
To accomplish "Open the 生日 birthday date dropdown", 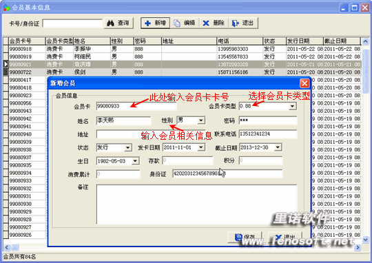I will click(x=135, y=161).
